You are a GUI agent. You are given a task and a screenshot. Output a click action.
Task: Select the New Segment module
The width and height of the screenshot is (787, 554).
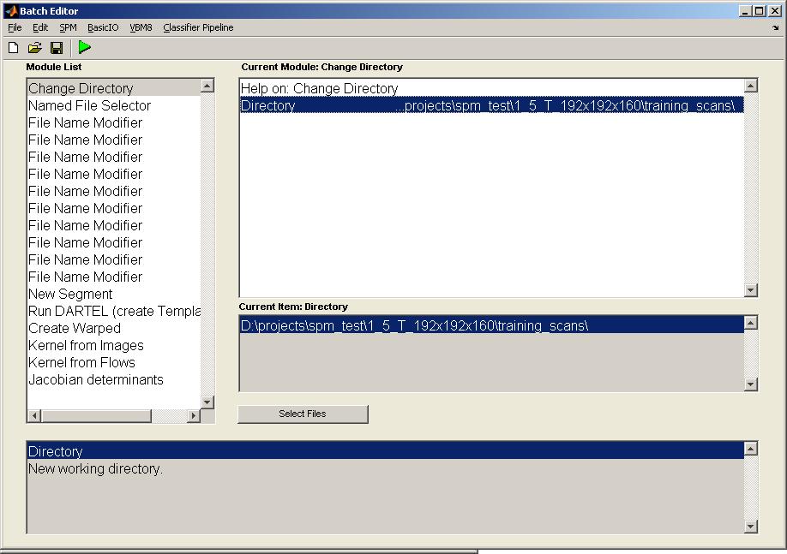114,294
